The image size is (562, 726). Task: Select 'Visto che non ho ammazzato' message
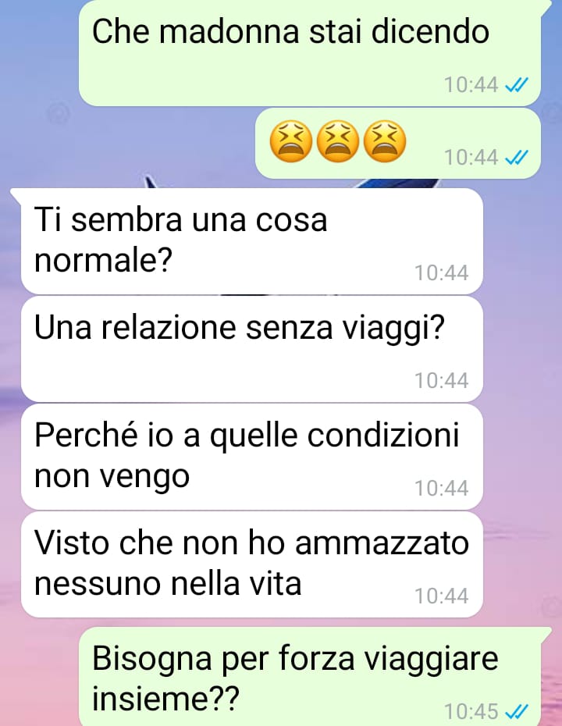252,564
